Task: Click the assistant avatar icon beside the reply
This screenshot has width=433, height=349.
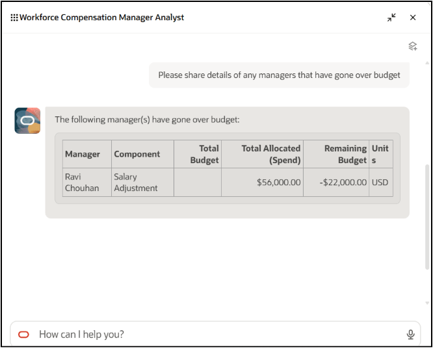Action: click(x=27, y=121)
